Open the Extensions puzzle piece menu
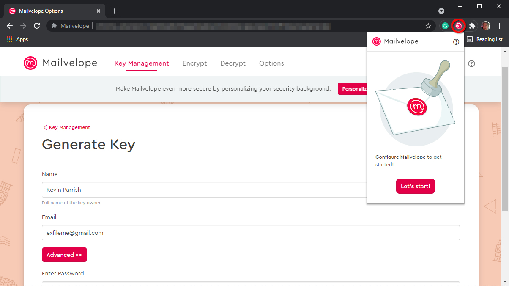The image size is (509, 286). (x=472, y=26)
